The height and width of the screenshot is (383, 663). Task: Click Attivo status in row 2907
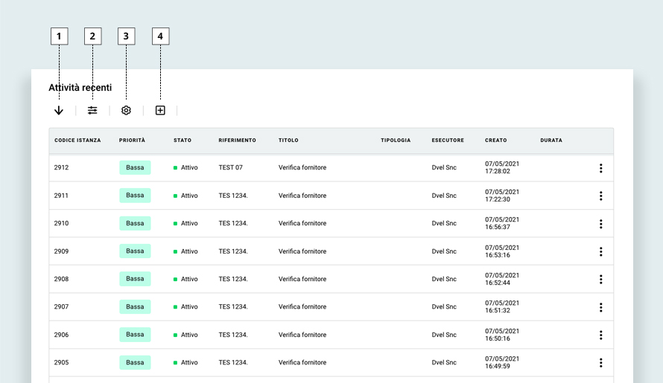pos(185,307)
